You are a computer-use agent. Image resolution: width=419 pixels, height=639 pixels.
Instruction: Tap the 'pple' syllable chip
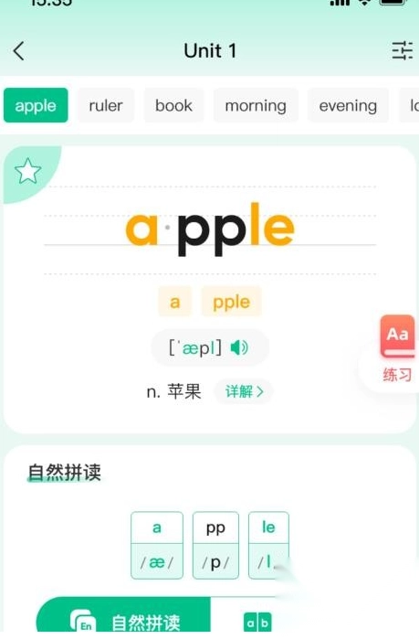tap(232, 302)
